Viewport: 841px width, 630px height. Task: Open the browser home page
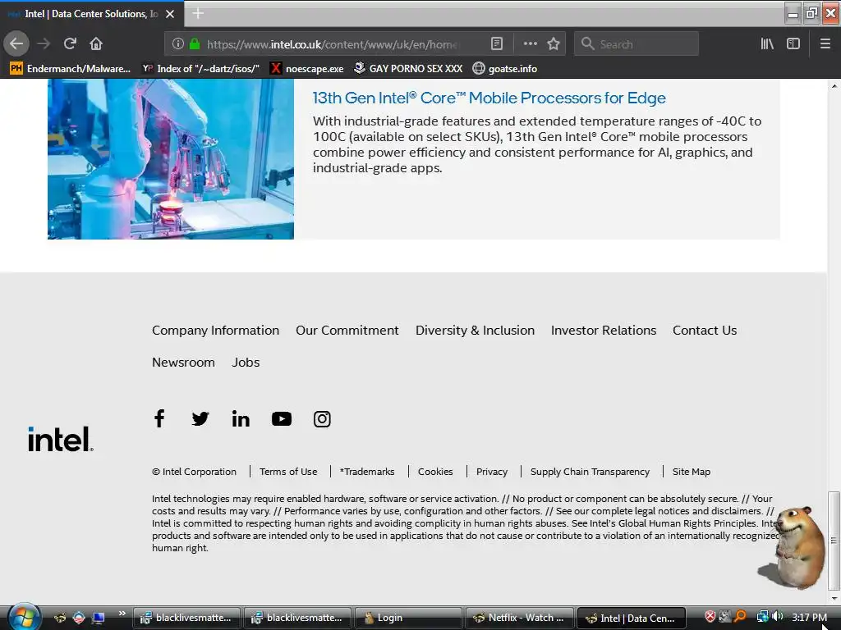pyautogui.click(x=96, y=44)
